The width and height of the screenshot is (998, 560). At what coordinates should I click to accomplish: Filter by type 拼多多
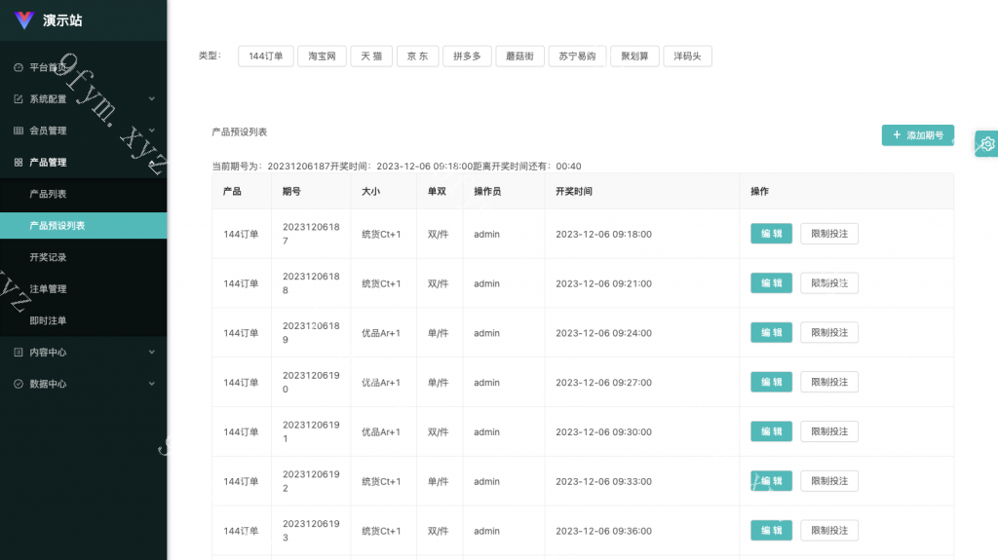click(467, 56)
